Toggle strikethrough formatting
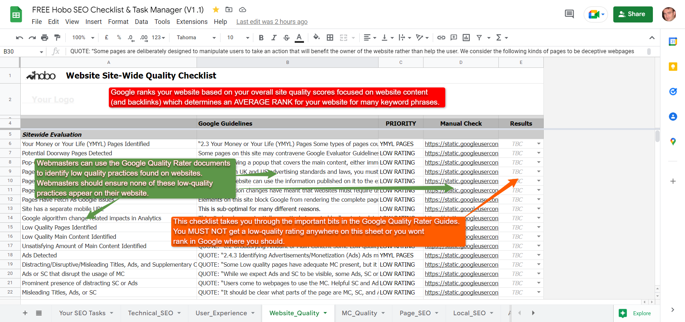Image resolution: width=685 pixels, height=322 pixels. pos(286,37)
